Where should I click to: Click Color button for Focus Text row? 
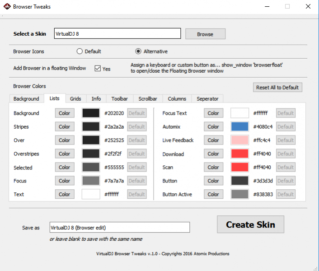213,113
